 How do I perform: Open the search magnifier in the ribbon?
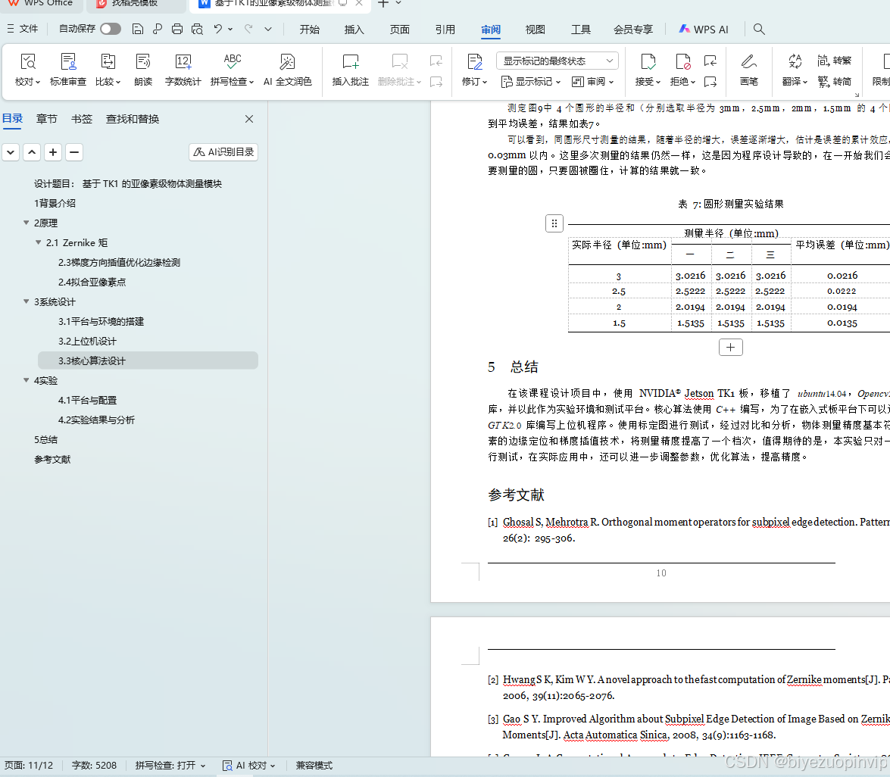coord(758,29)
